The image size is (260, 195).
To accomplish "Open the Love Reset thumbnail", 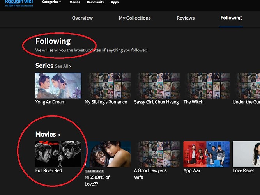I will coord(246,154).
